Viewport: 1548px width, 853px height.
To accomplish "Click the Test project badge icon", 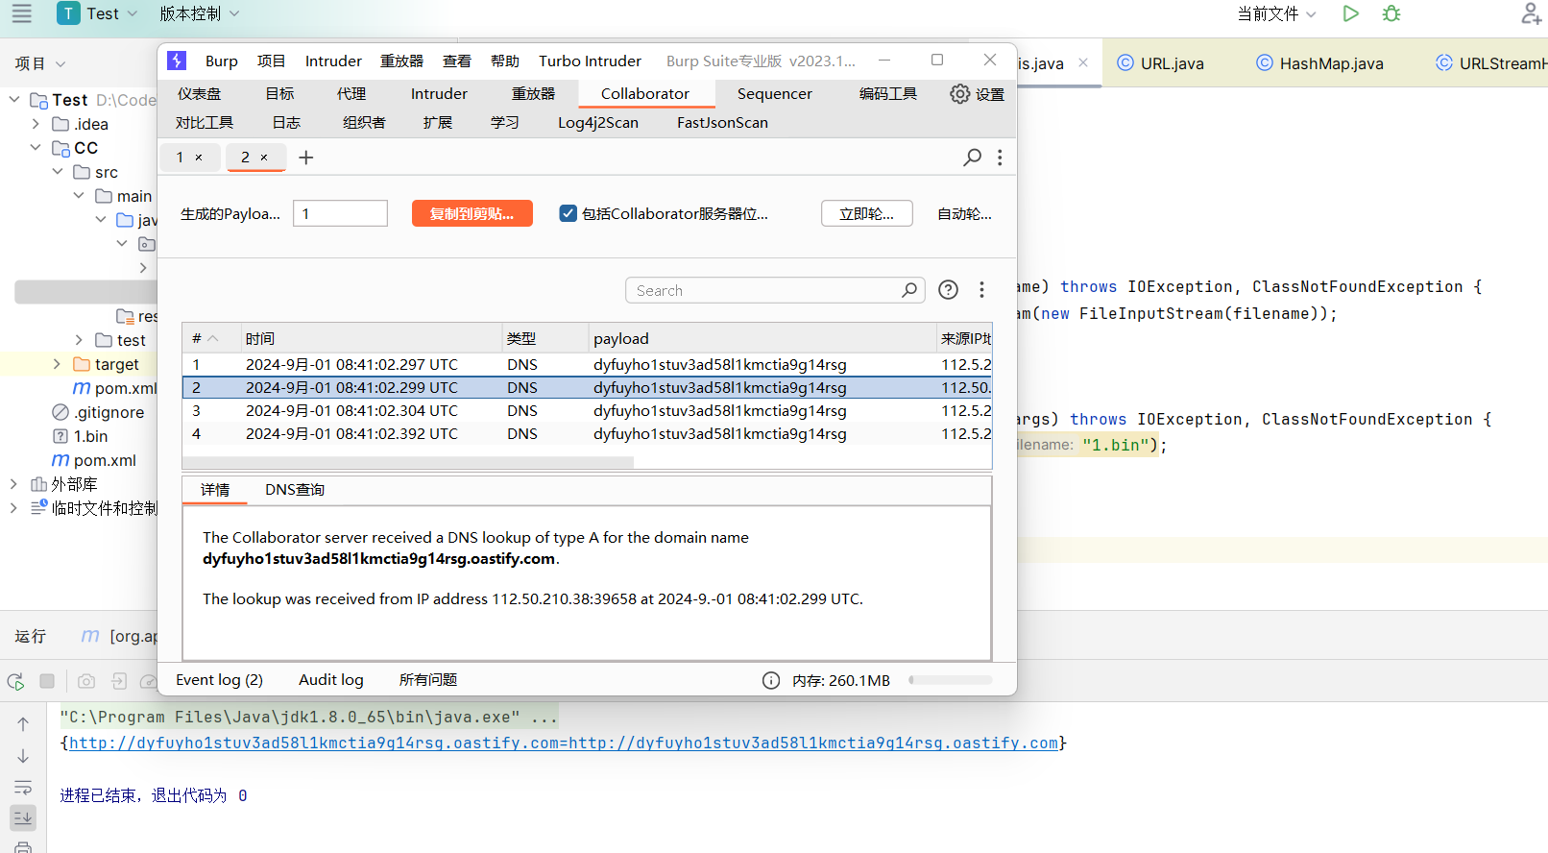I will pos(68,13).
